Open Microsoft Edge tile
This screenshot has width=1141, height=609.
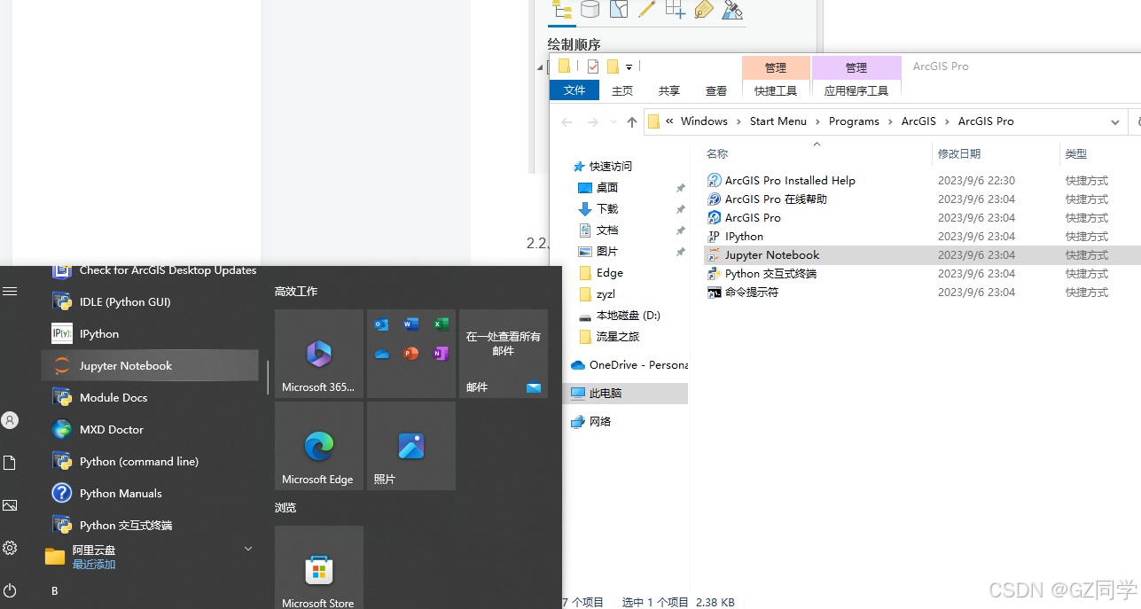319,446
